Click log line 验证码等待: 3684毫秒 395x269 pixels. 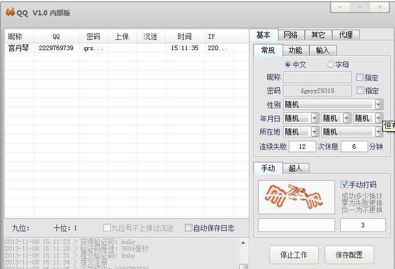77,248
